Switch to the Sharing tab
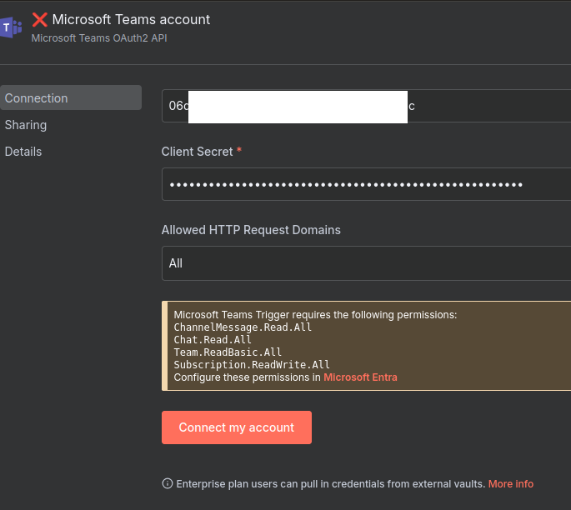The height and width of the screenshot is (510, 571). (26, 125)
